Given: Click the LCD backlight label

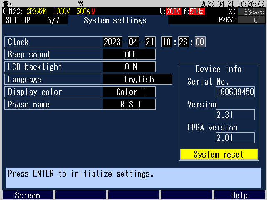Looking at the screenshot, I should 35,67.
